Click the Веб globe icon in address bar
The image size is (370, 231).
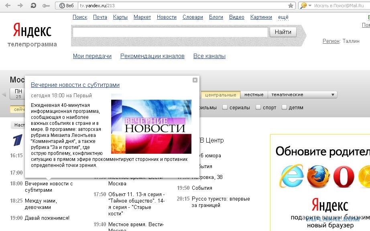coord(62,6)
